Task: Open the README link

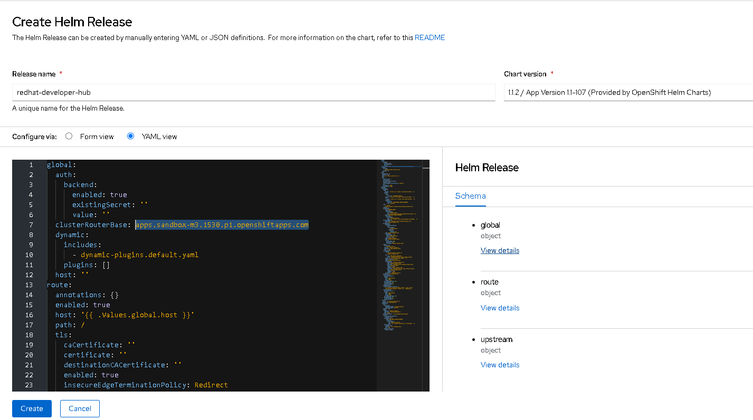Action: point(430,38)
